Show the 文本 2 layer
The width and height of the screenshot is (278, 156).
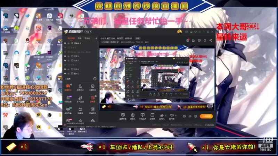pos(65,65)
